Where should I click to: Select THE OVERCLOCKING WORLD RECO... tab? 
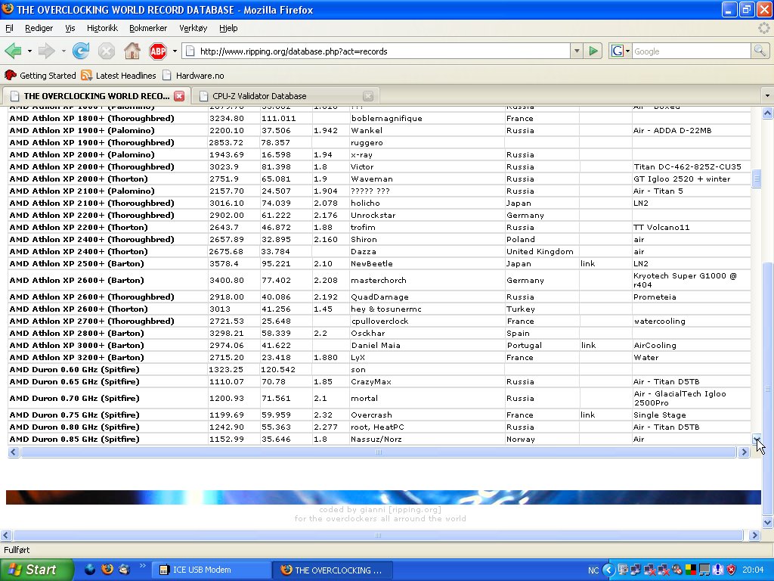(96, 96)
